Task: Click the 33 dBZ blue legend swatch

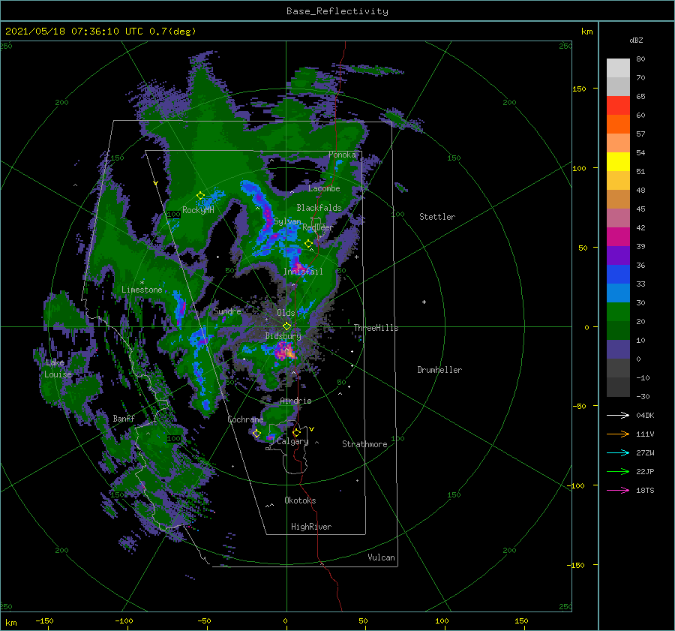Action: coord(618,293)
